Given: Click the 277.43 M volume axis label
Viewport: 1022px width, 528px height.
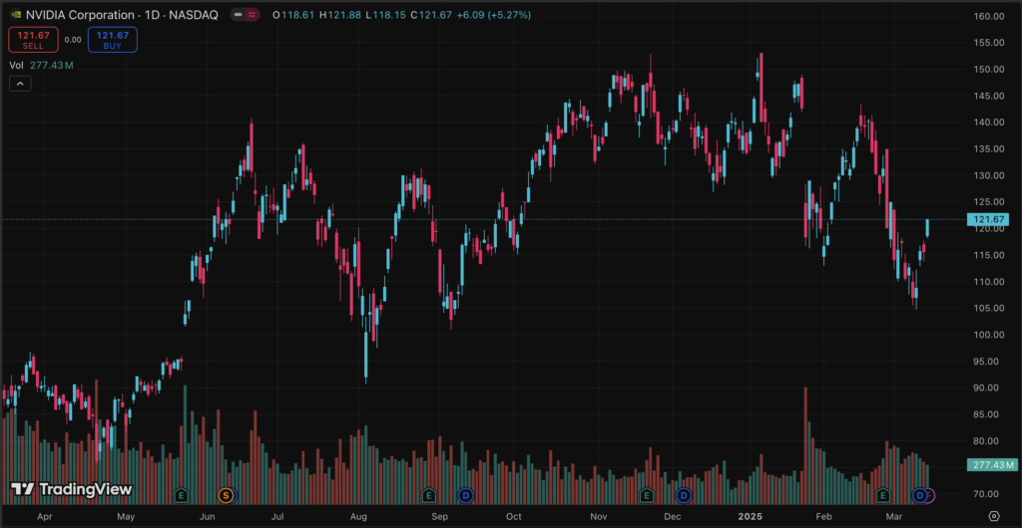Looking at the screenshot, I should pyautogui.click(x=991, y=464).
